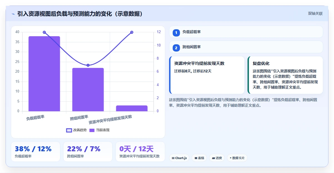
Task: Click the 负载超载率 purple bar
Action: coord(44,74)
